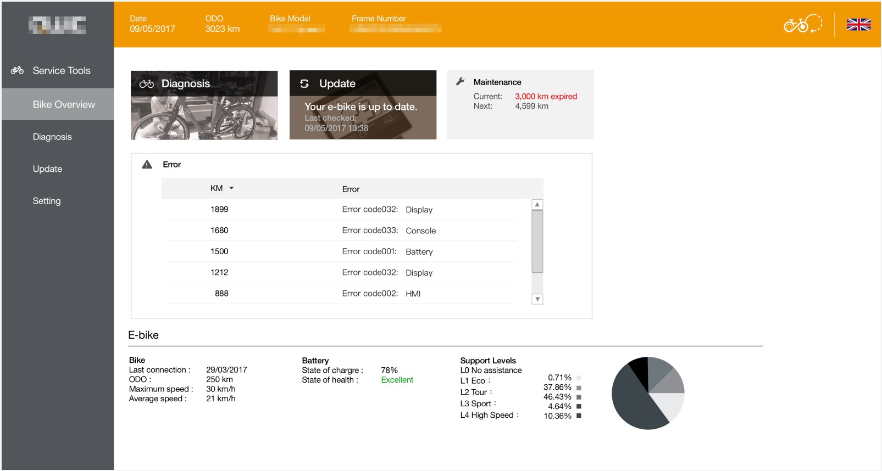The height and width of the screenshot is (471, 882).
Task: Open Setting in sidebar
Action: pos(47,201)
